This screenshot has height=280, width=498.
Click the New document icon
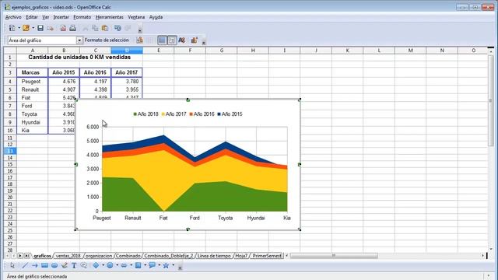pos(12,28)
